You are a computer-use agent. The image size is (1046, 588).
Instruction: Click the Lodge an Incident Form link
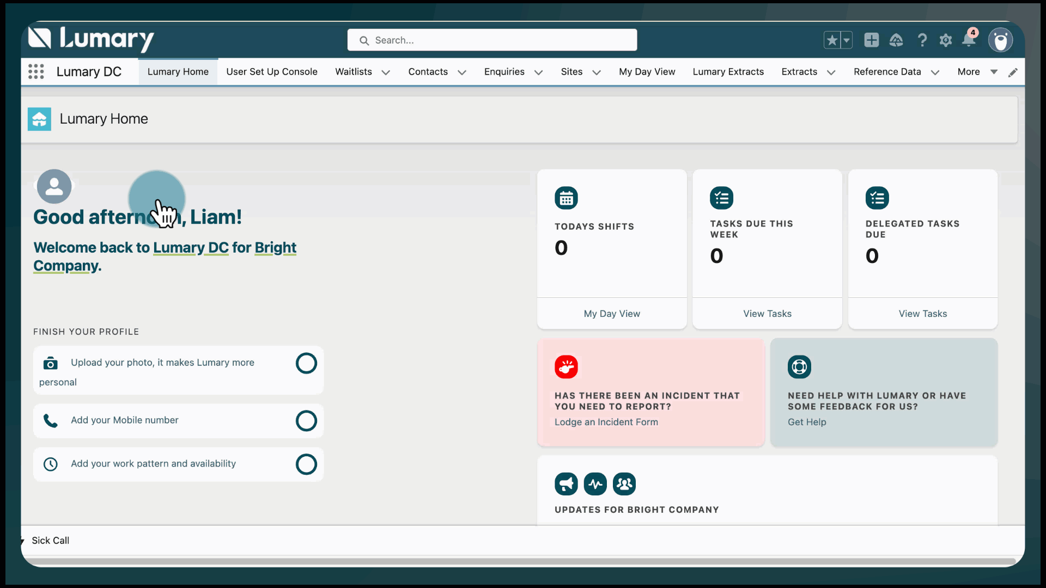click(x=606, y=422)
